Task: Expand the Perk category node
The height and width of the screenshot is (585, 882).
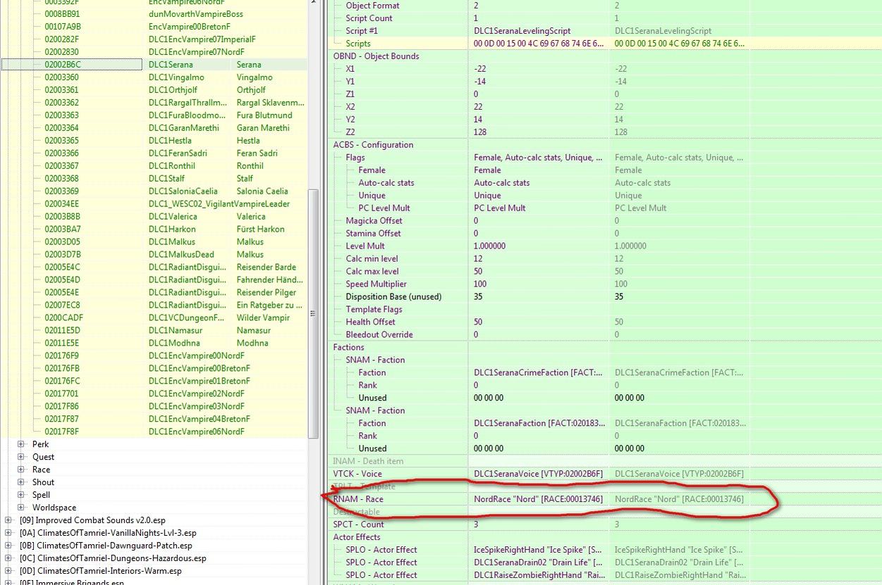Action: coord(21,444)
